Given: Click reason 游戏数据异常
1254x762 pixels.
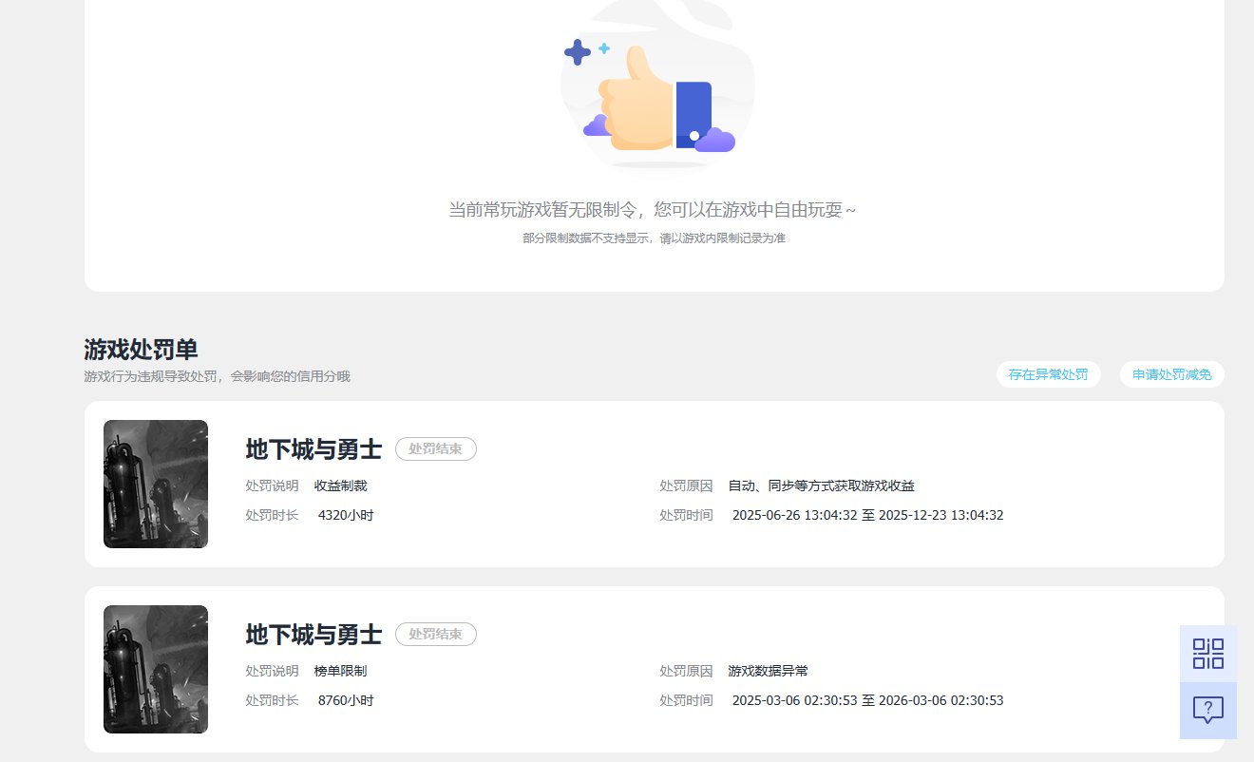Looking at the screenshot, I should tap(769, 671).
